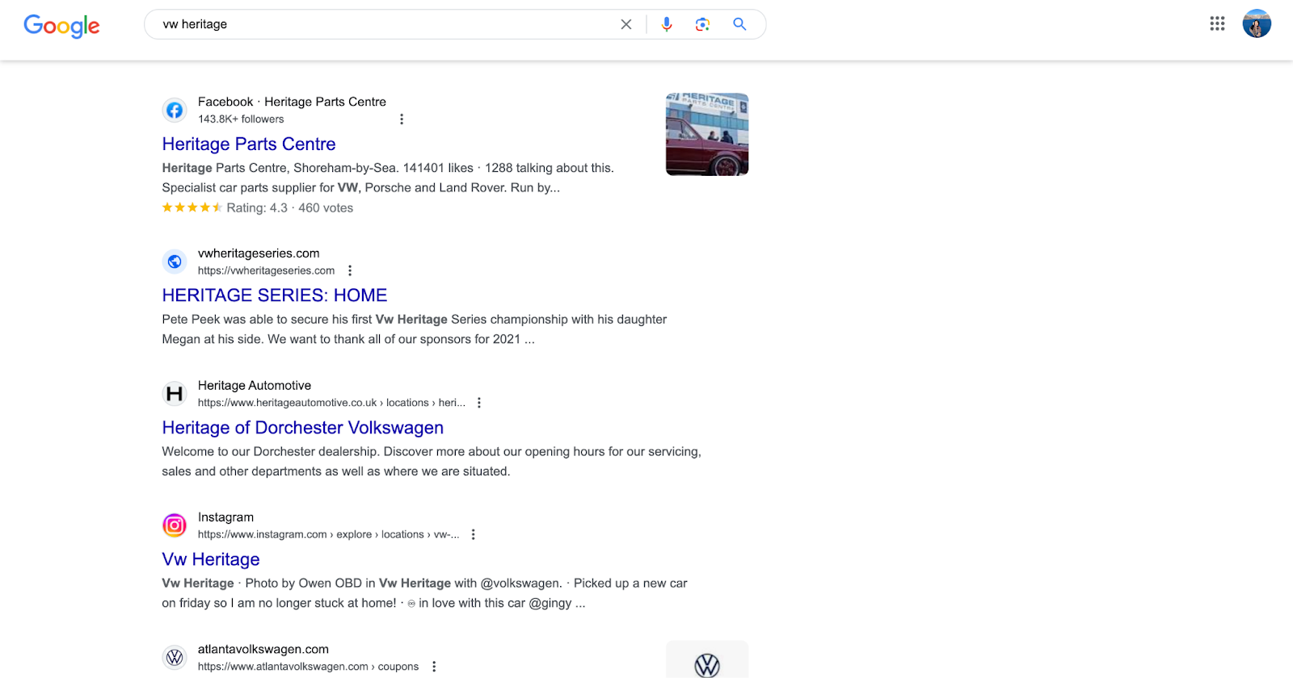Submit search with magnifying glass icon
Image resolution: width=1293 pixels, height=678 pixels.
click(x=739, y=24)
